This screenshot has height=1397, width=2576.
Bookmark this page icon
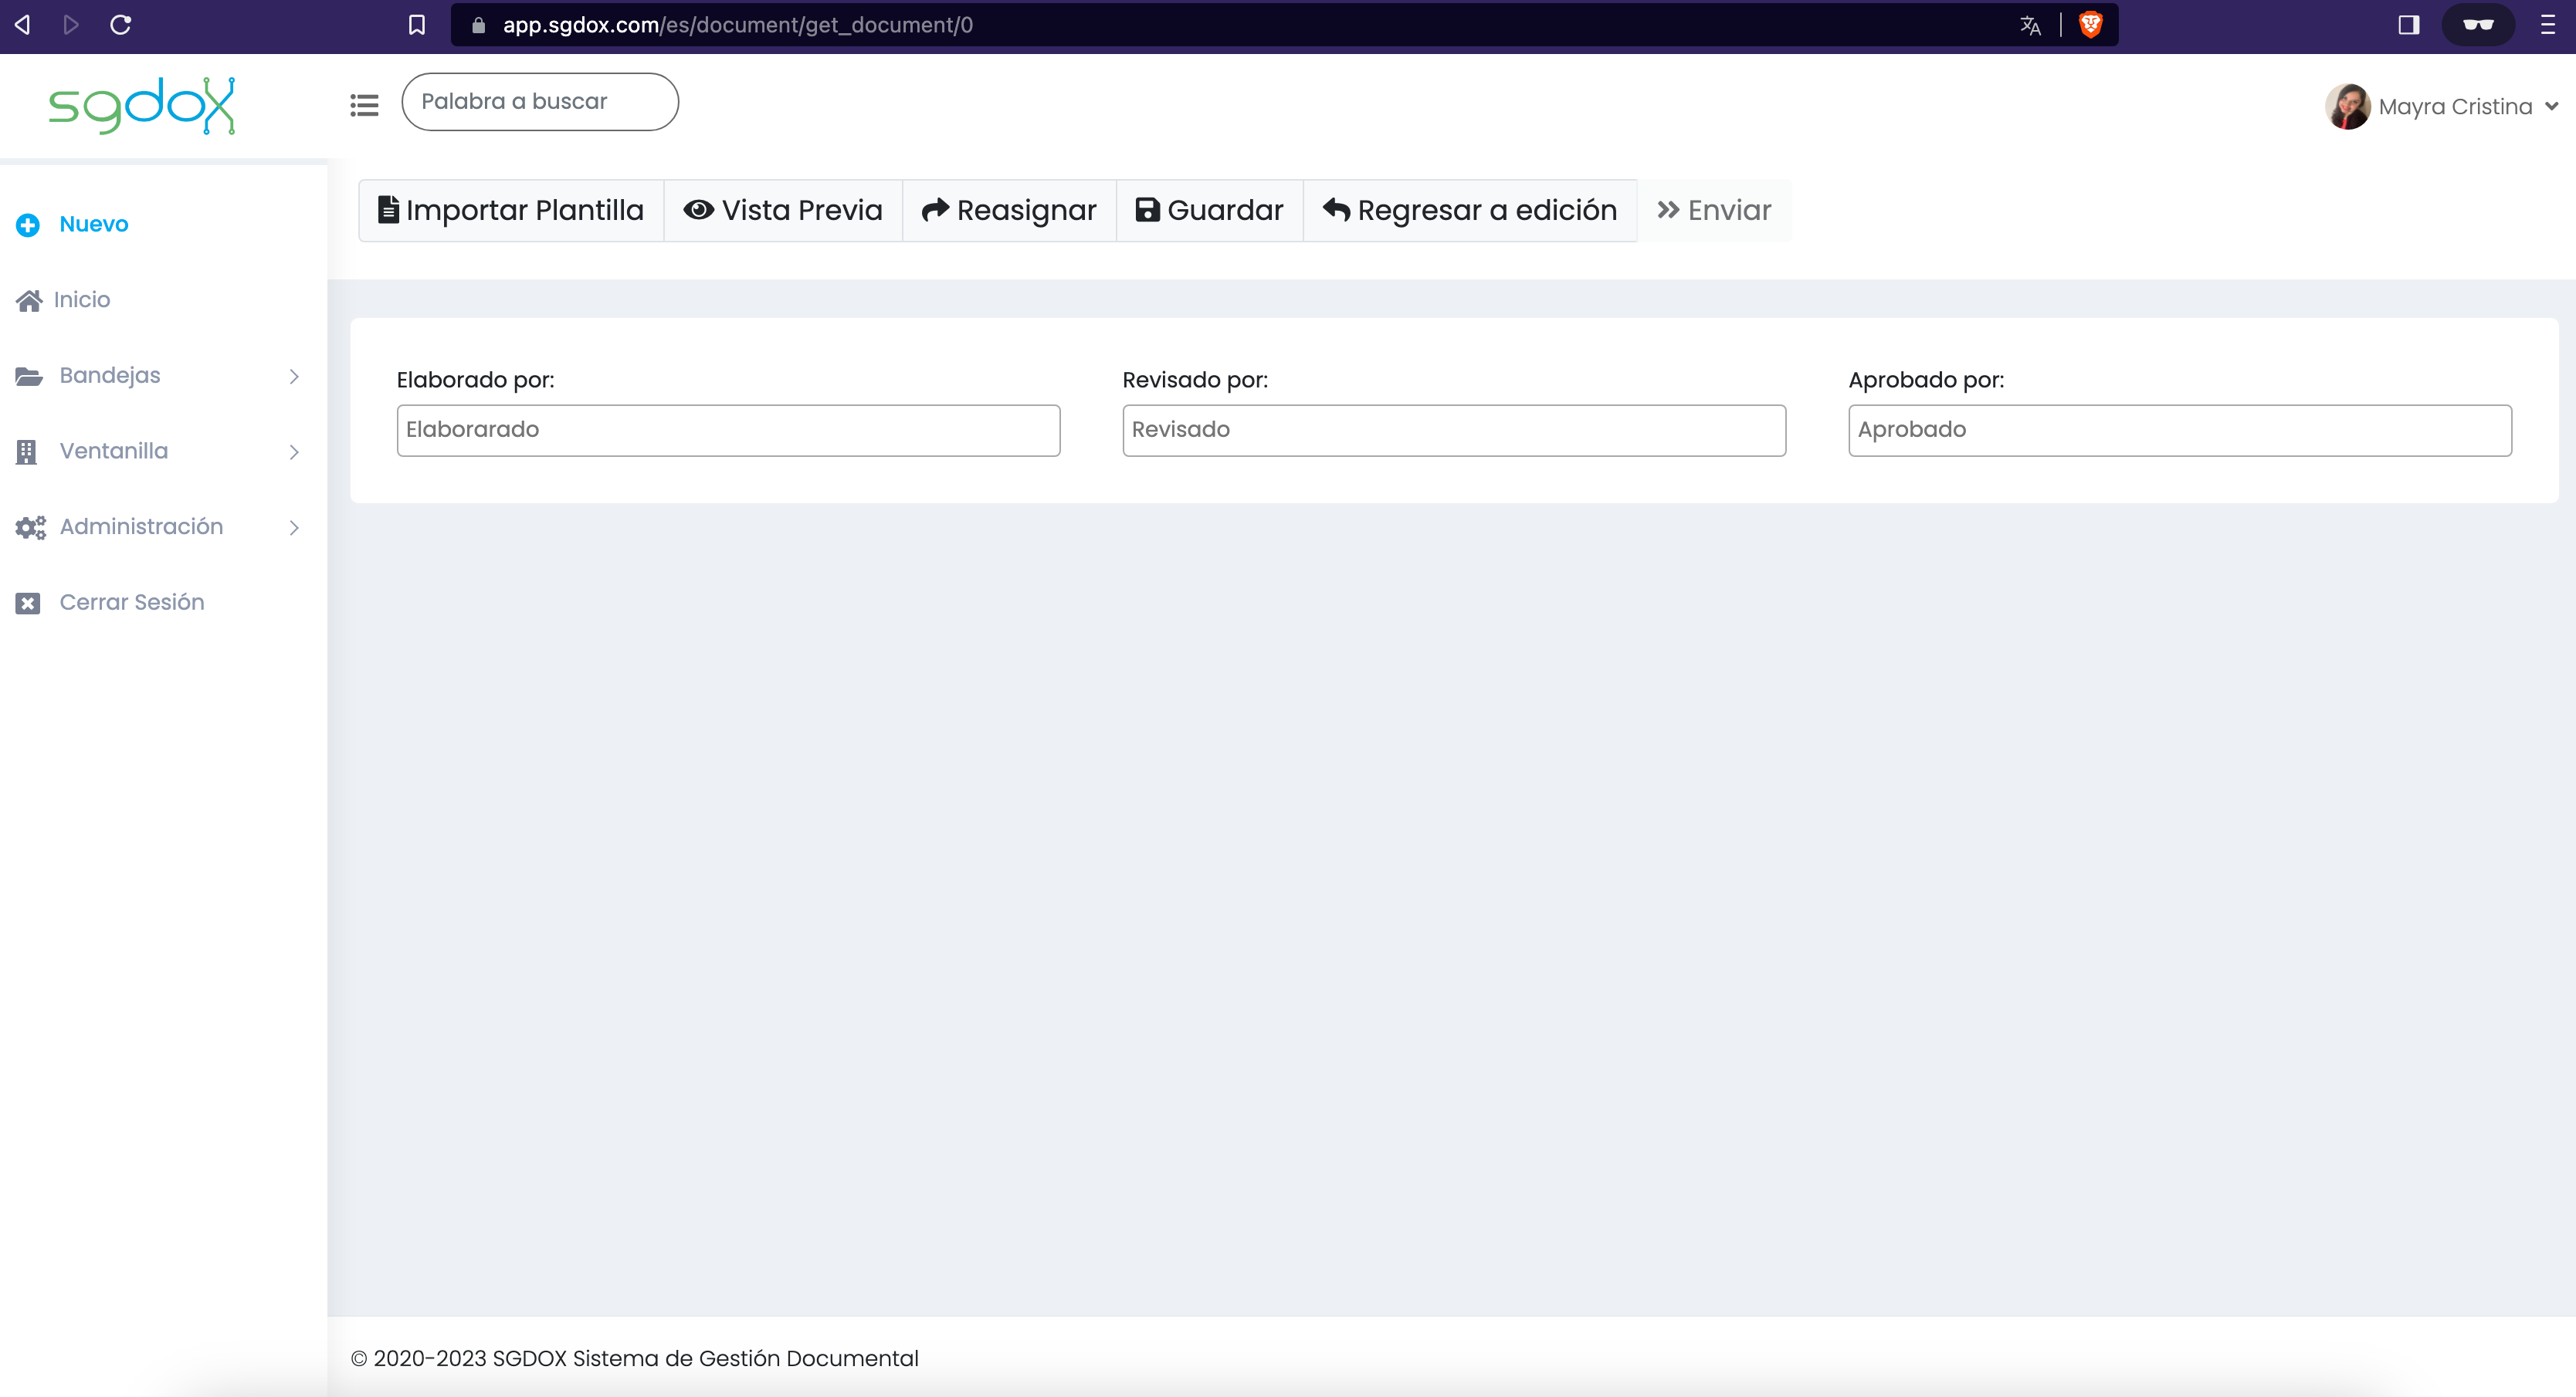pyautogui.click(x=417, y=25)
